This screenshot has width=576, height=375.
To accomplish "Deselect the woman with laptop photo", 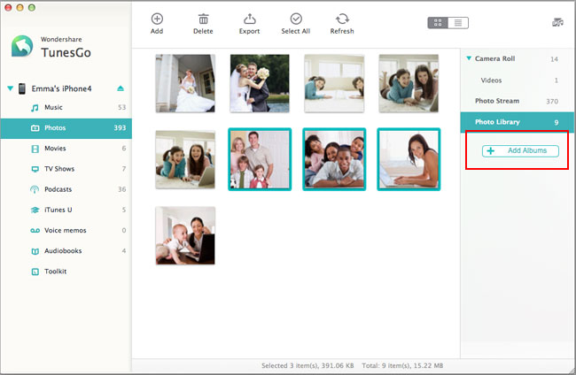I will click(x=409, y=159).
